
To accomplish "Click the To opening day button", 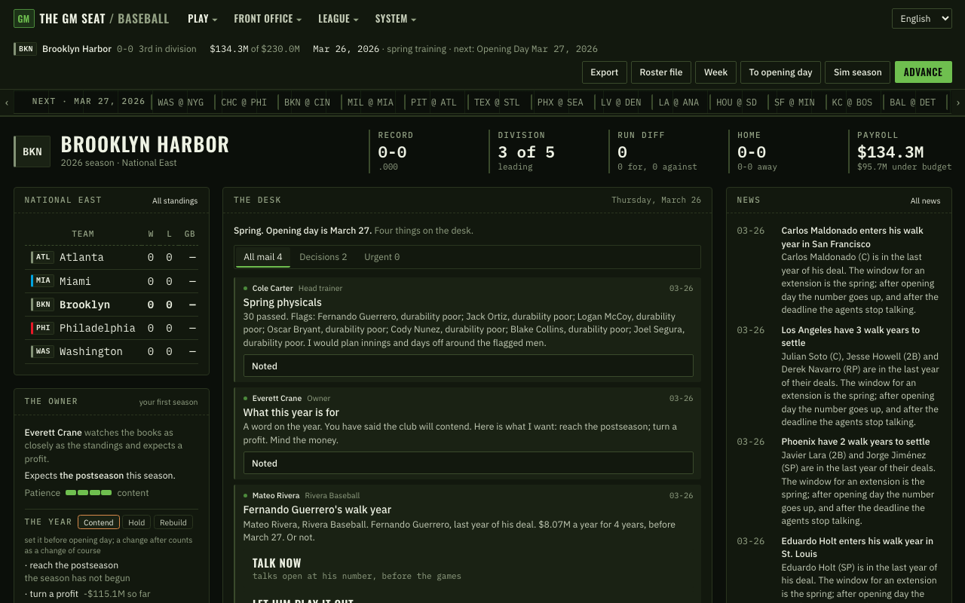I will click(780, 72).
